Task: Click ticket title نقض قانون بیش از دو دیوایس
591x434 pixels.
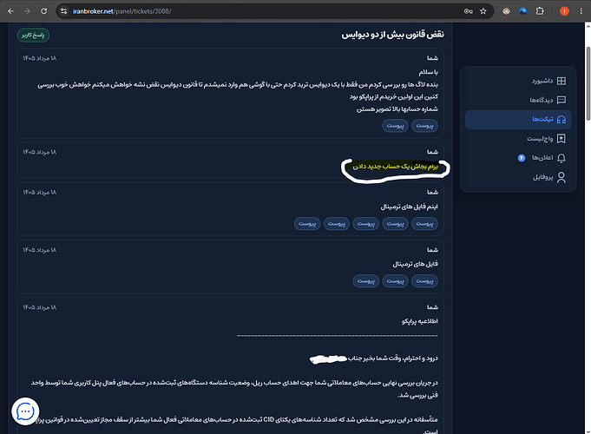Action: [392, 35]
